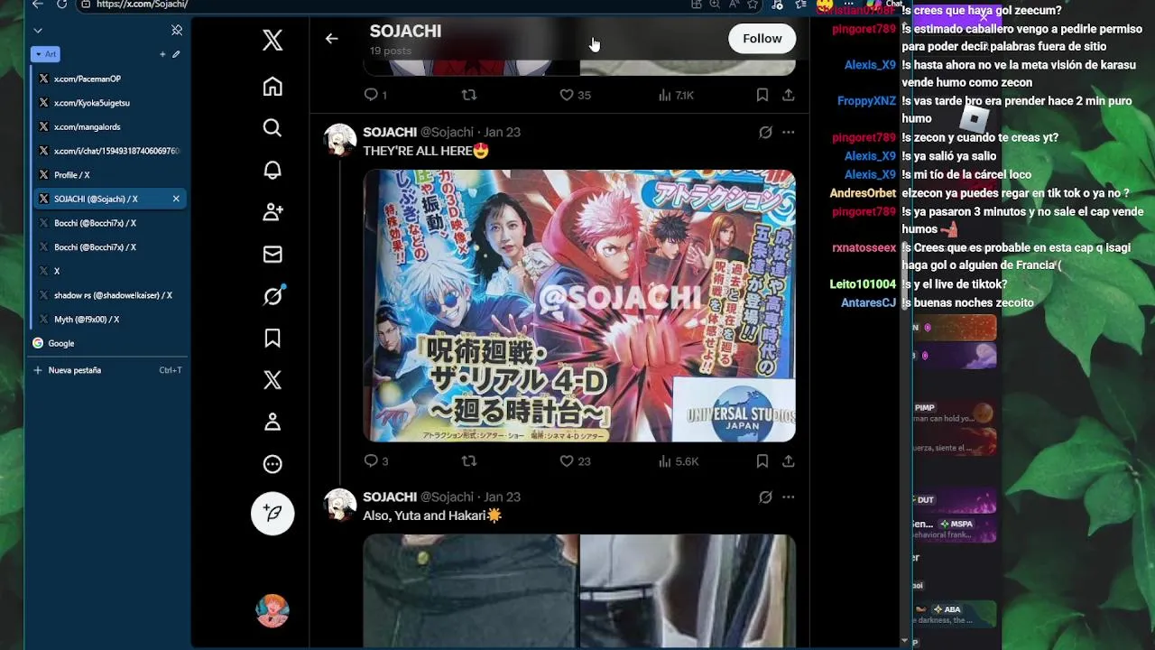The height and width of the screenshot is (650, 1155).
Task: Open X Explore search icon
Action: [x=273, y=128]
